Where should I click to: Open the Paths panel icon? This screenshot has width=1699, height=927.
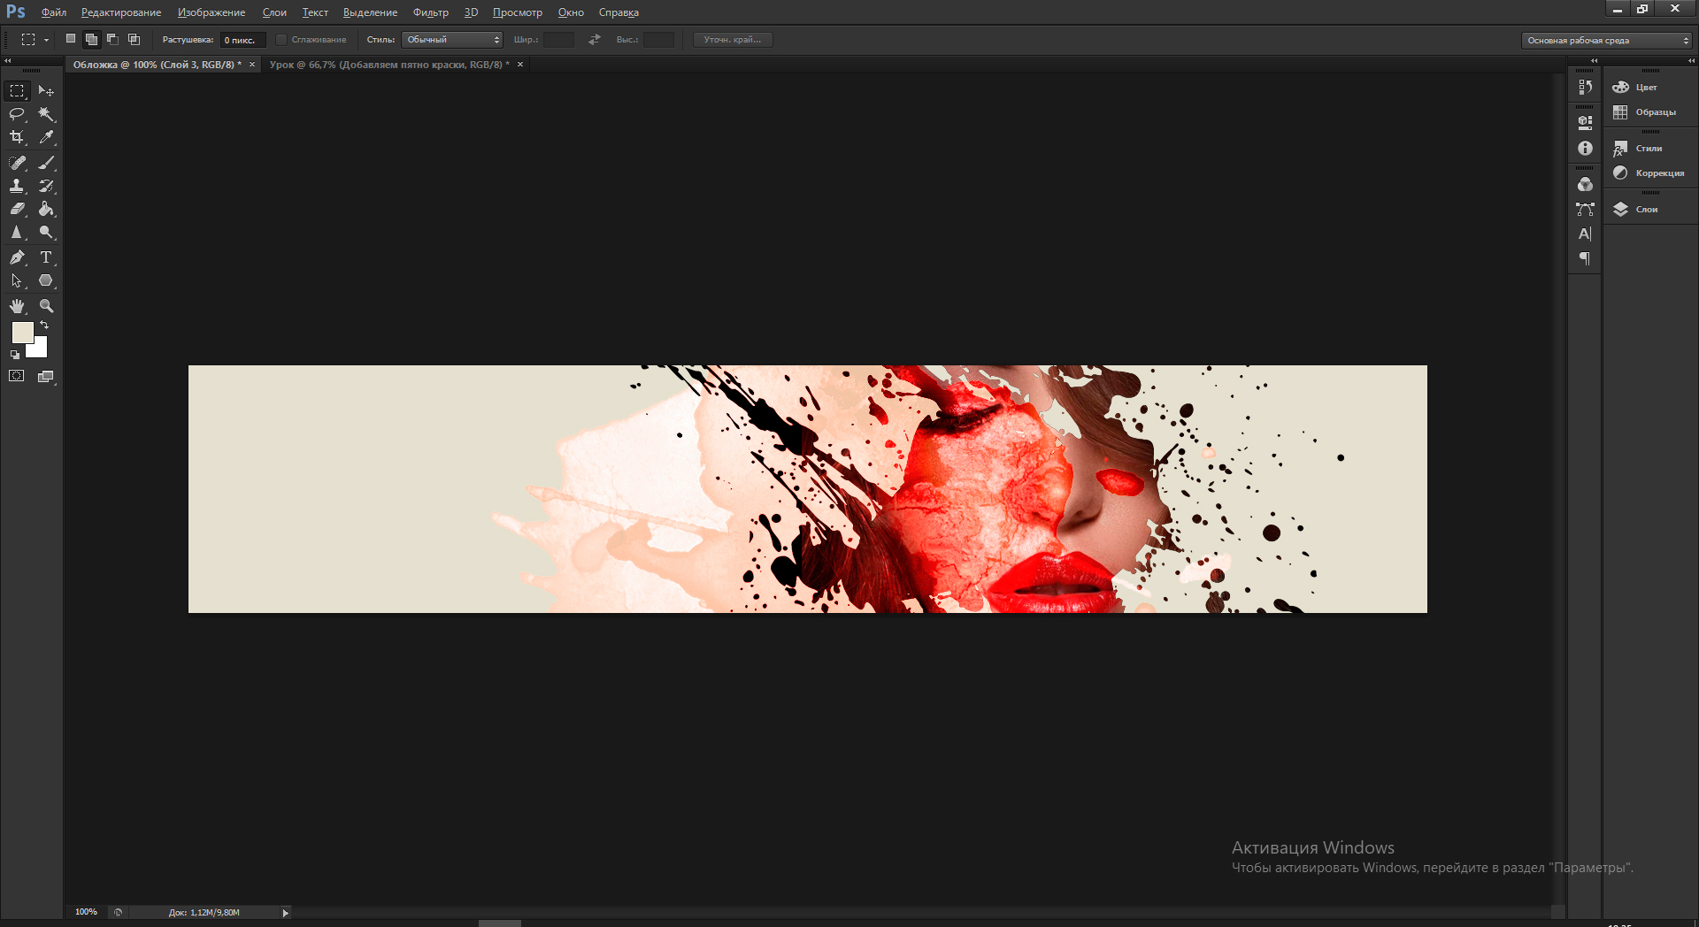coord(1585,209)
